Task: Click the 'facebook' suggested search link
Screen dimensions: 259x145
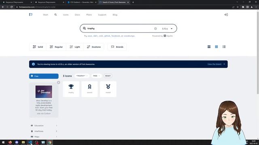Action: pos(116,36)
